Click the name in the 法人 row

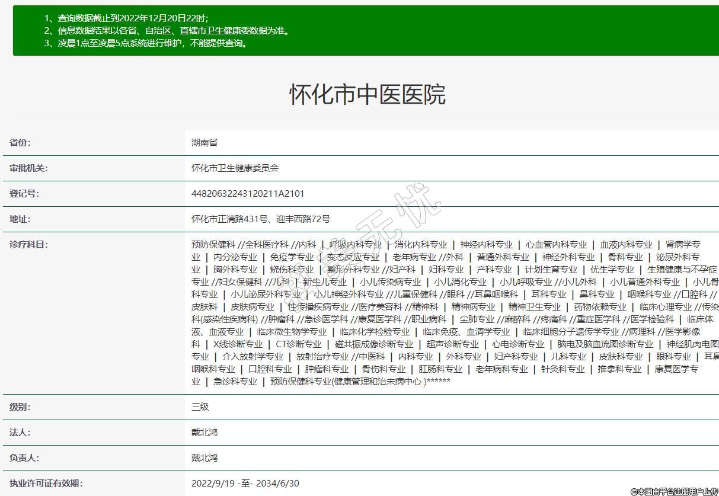tap(204, 433)
